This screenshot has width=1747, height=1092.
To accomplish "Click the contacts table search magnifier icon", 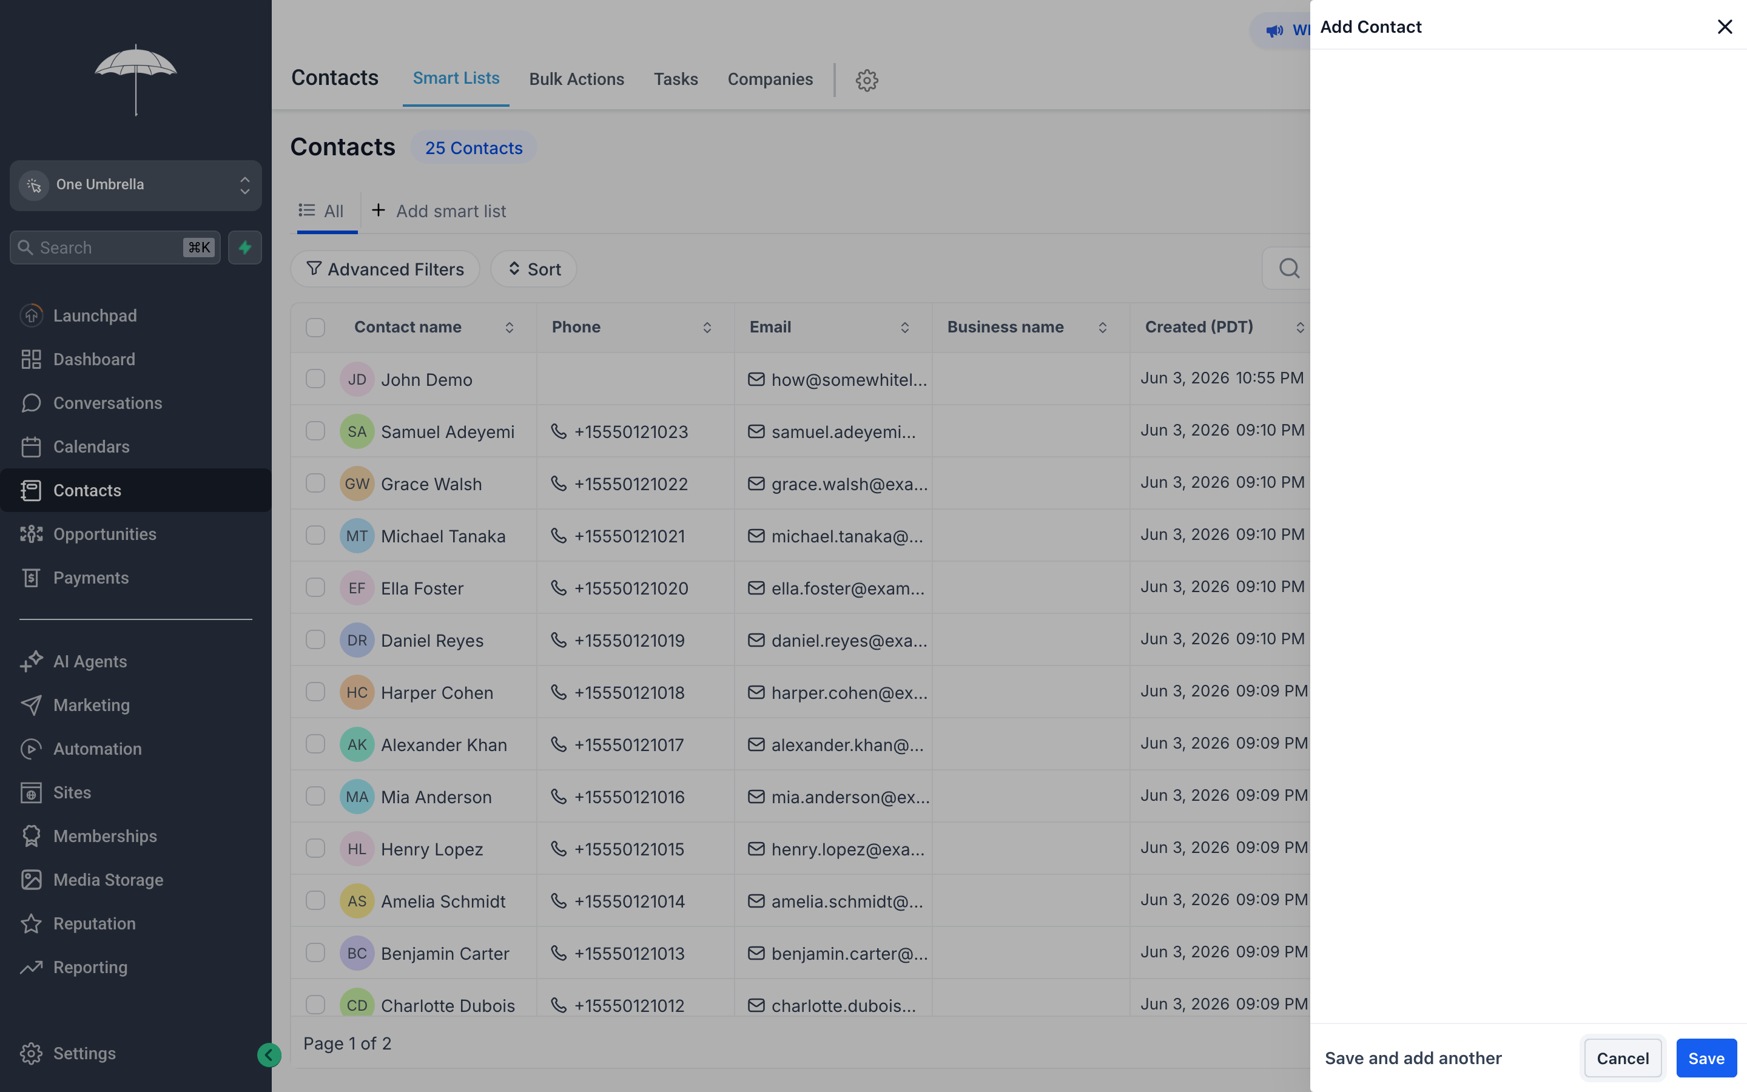I will pos(1288,269).
